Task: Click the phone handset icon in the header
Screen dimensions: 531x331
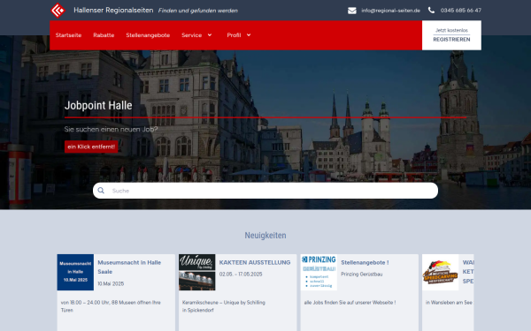Action: coord(431,10)
